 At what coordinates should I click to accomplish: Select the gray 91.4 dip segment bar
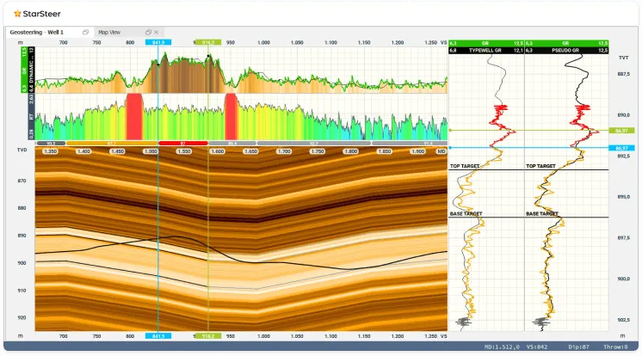click(x=410, y=144)
